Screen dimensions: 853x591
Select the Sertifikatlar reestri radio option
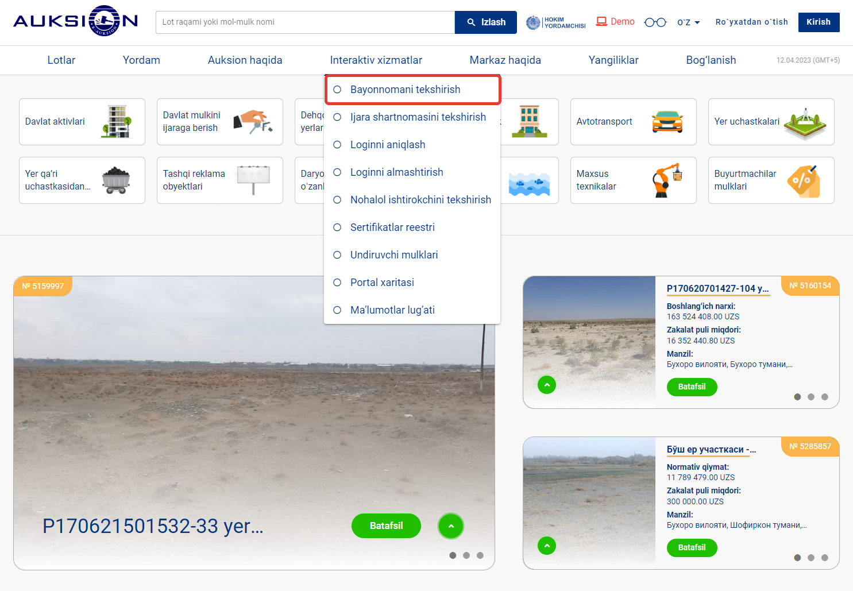pyautogui.click(x=338, y=227)
